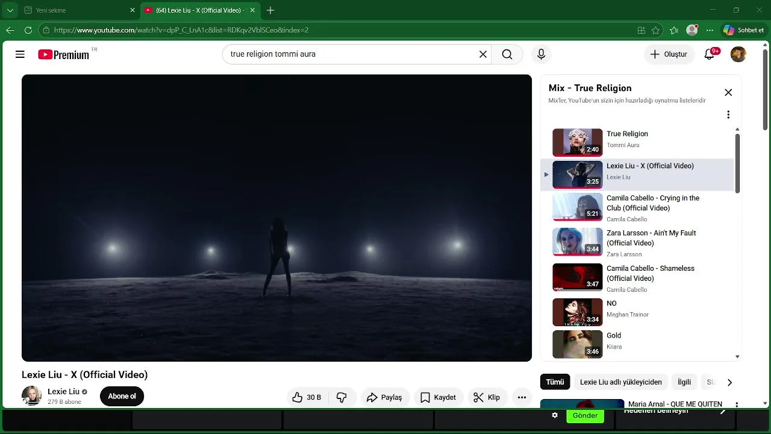Run search with magnifier button

pyautogui.click(x=507, y=54)
